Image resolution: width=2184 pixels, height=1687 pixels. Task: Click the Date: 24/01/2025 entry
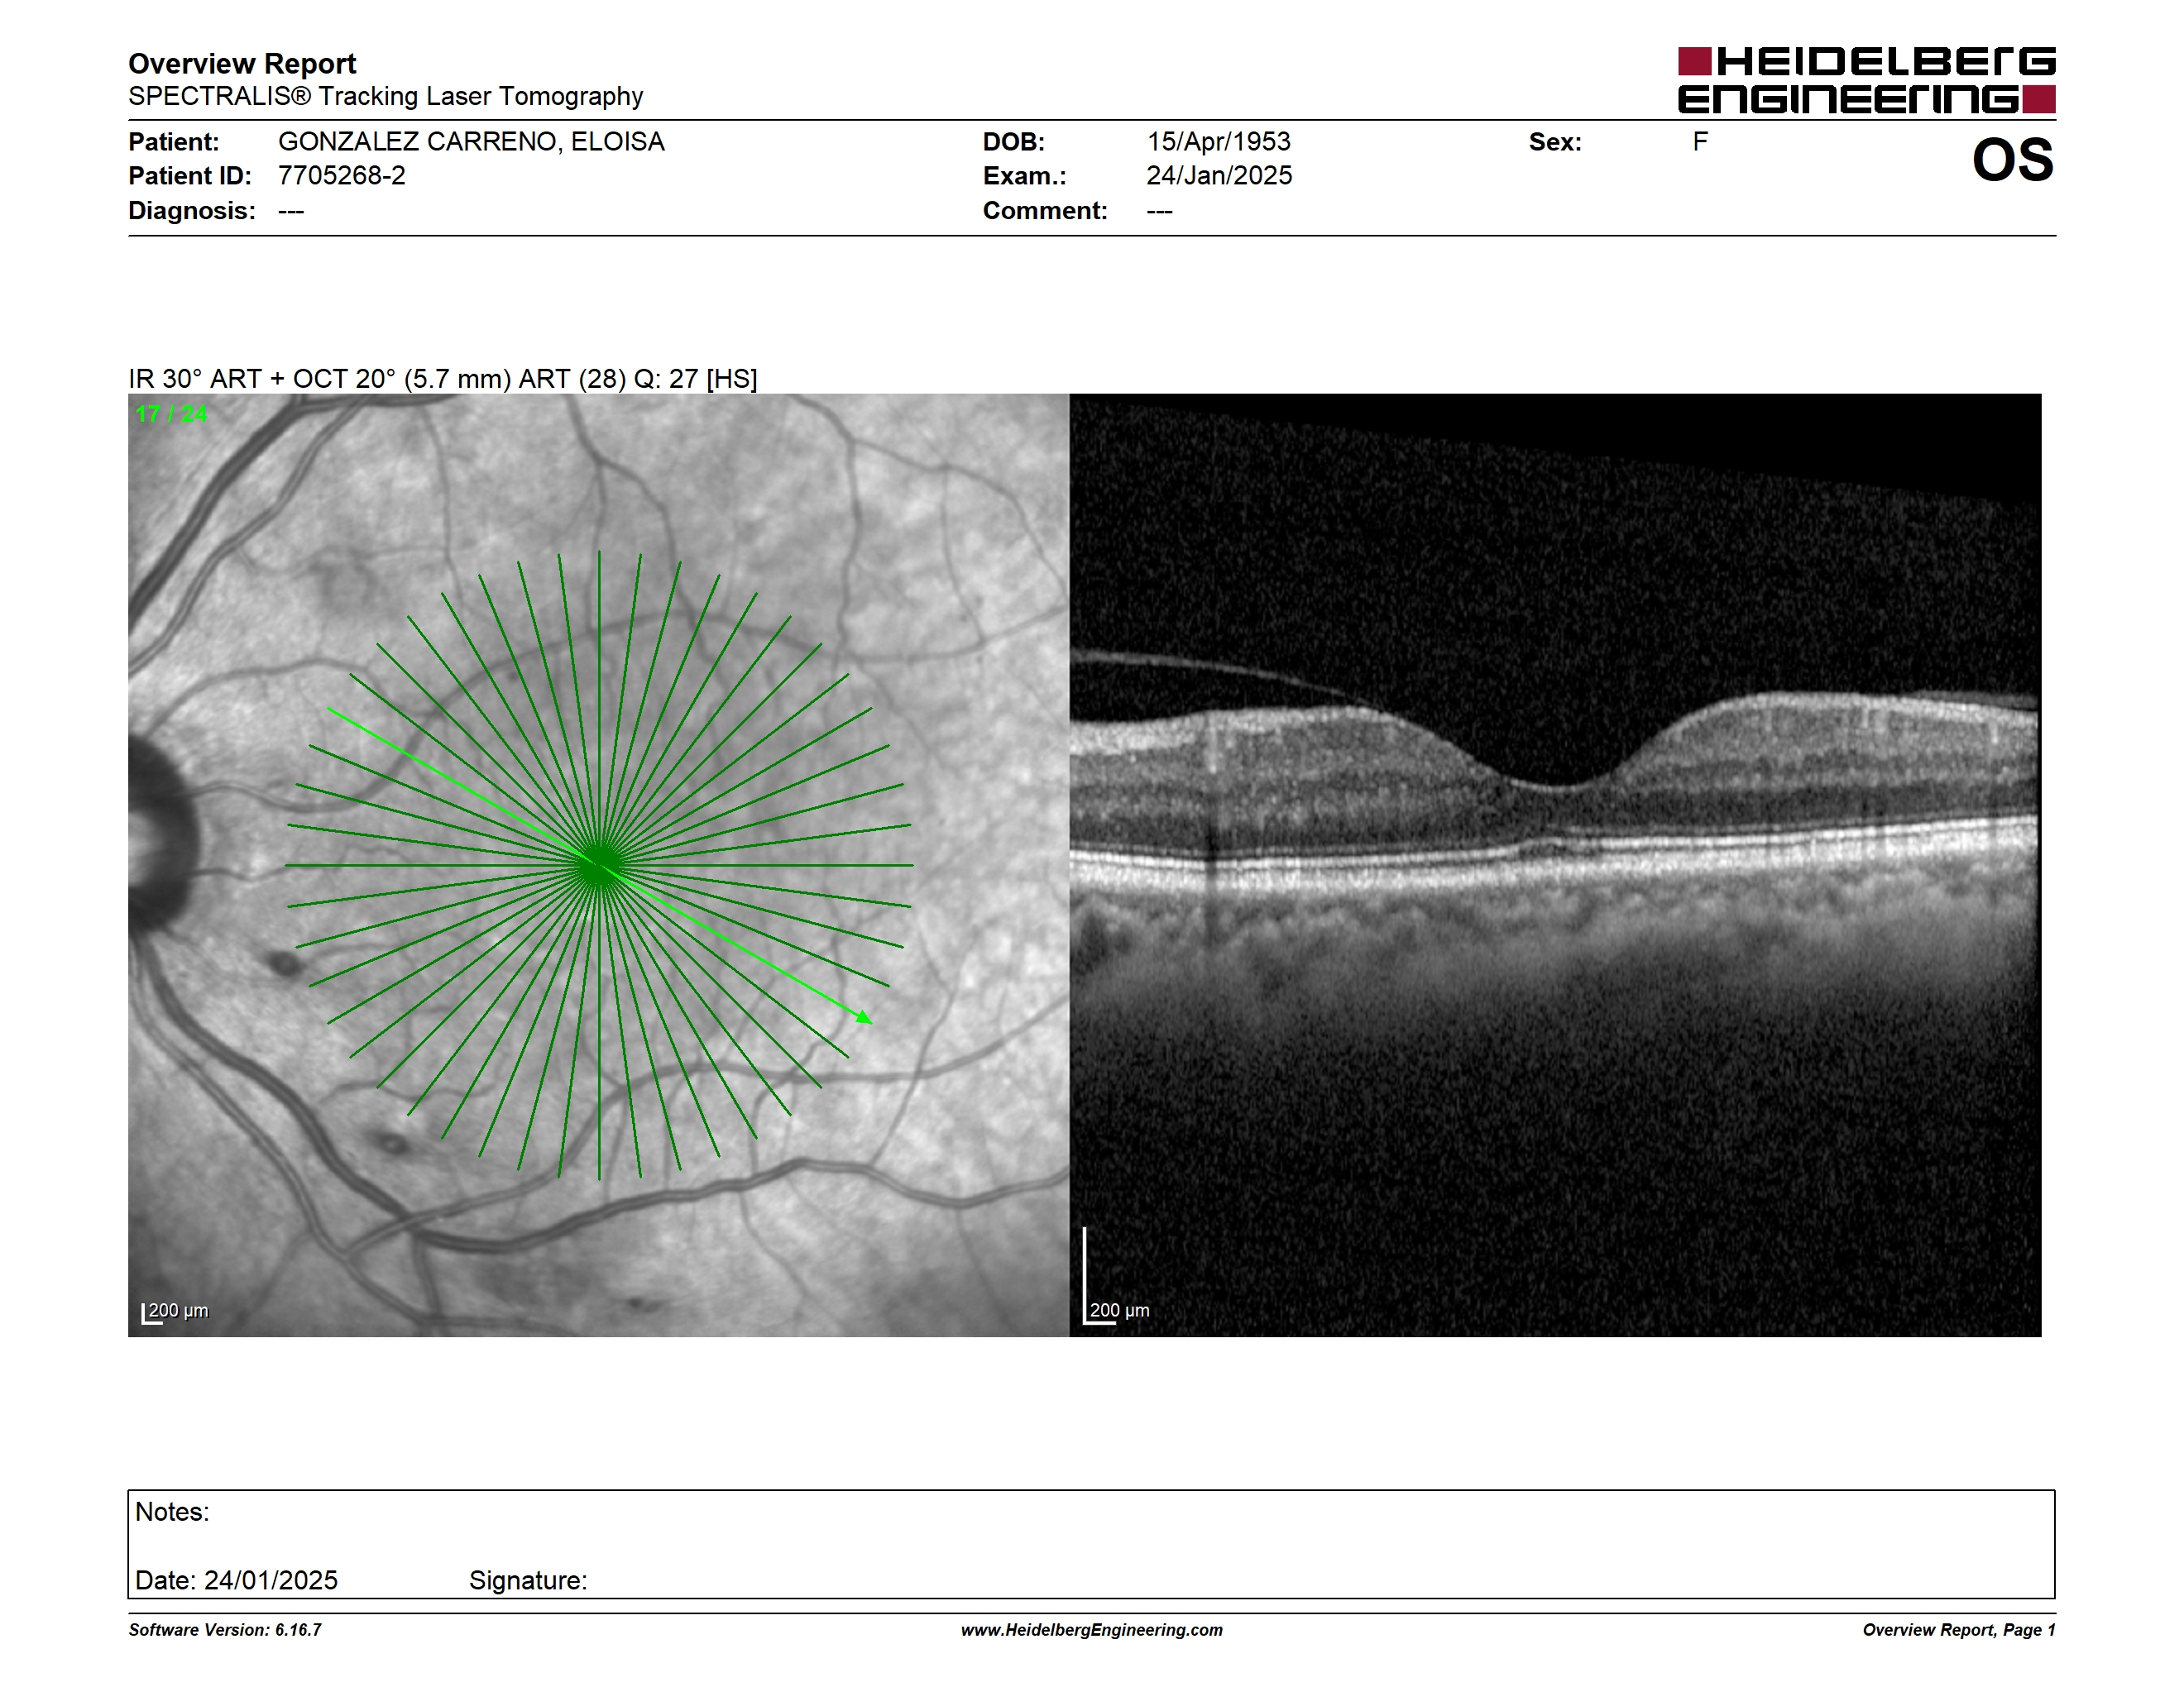click(236, 1580)
